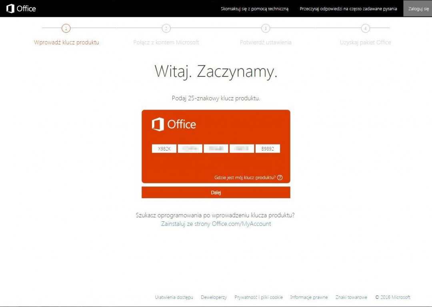432x307 pixels.
Task: Open Ułatwienia dostępu footer link
Action: [x=174, y=297]
